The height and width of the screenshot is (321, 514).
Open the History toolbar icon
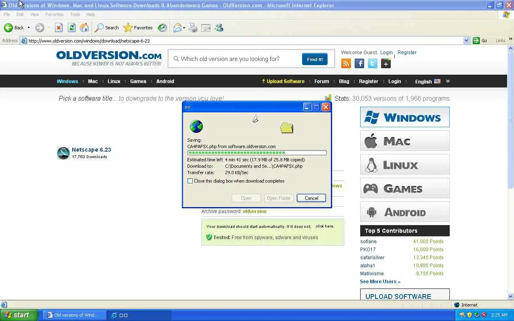tap(162, 28)
